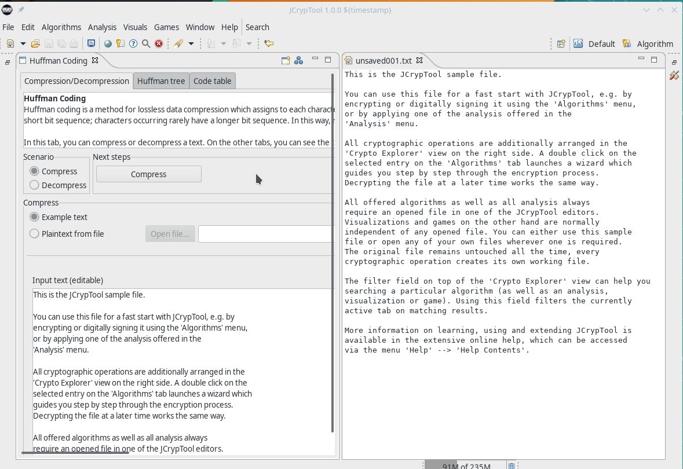Click the red stop icon in the toolbar
This screenshot has width=683, height=469.
[x=159, y=43]
